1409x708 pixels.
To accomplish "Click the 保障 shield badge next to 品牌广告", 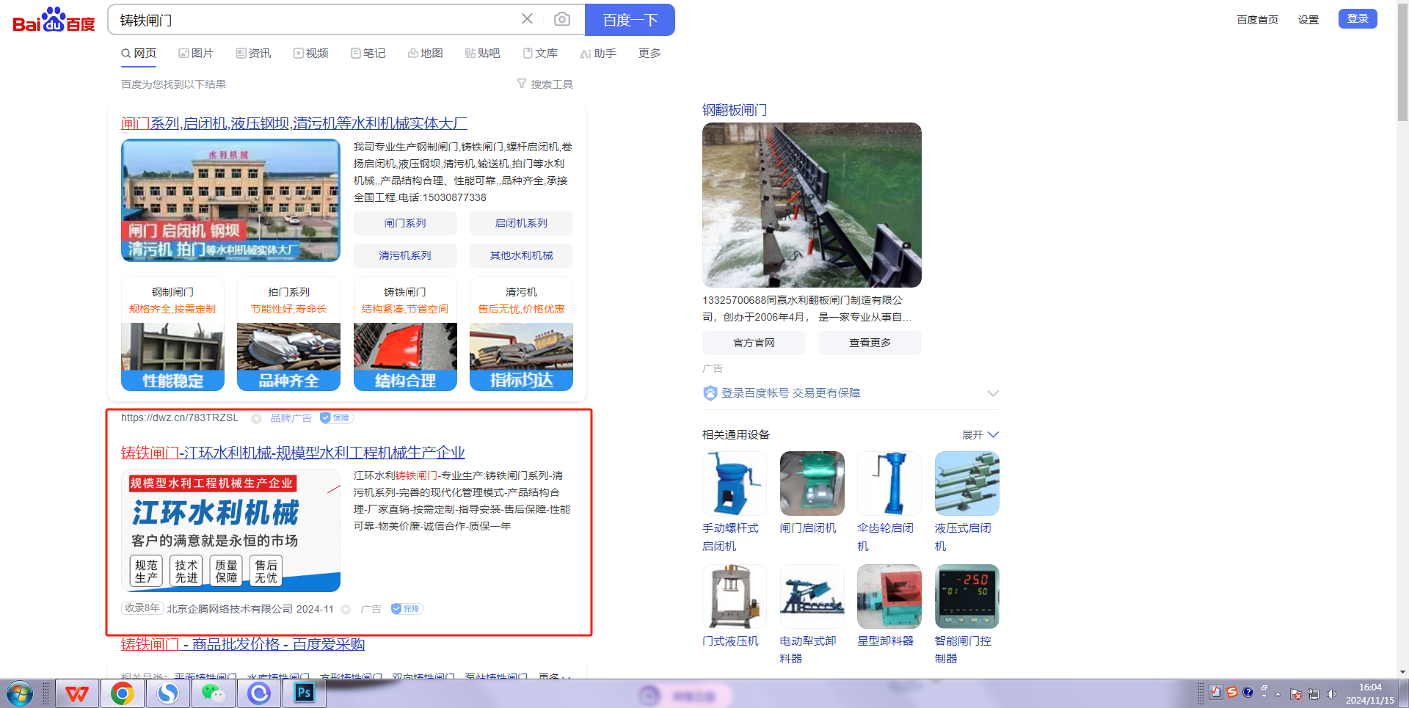I will tap(337, 418).
